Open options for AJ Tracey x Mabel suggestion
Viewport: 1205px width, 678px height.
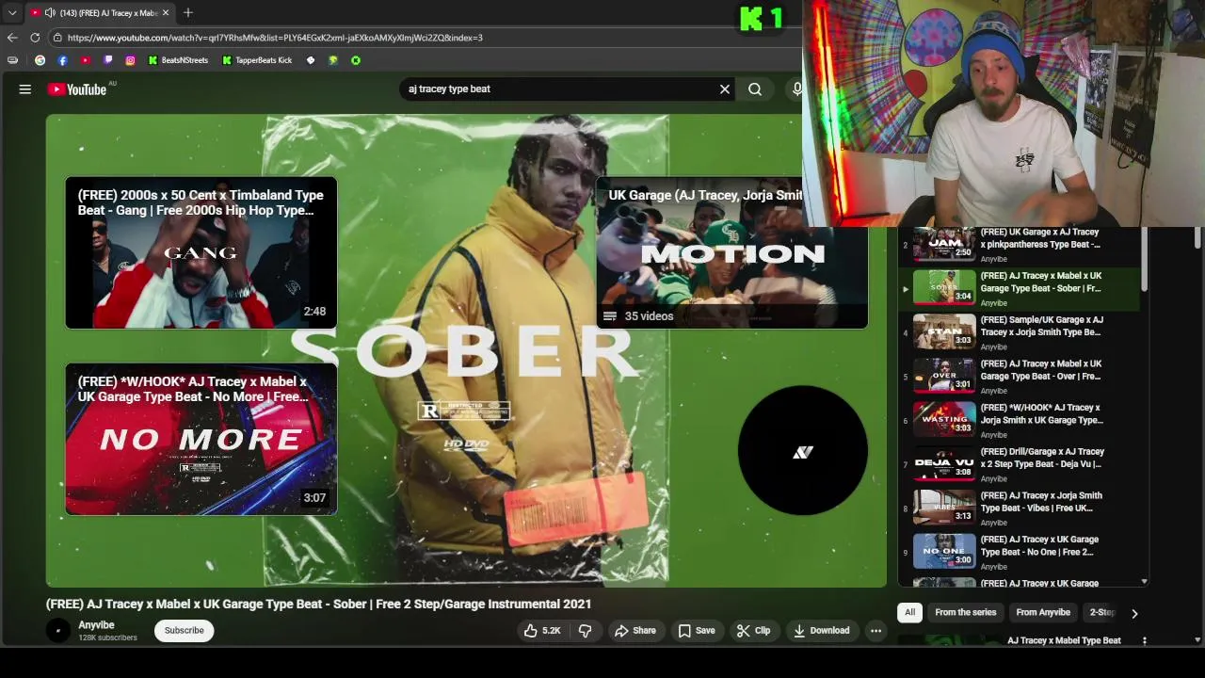click(x=1145, y=640)
